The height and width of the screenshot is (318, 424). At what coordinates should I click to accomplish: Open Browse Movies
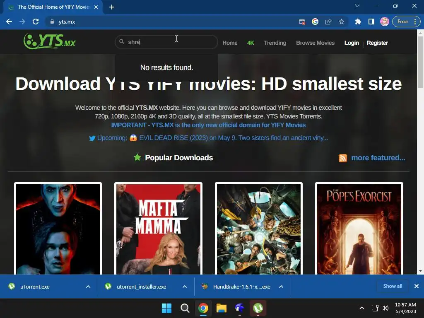click(x=315, y=43)
